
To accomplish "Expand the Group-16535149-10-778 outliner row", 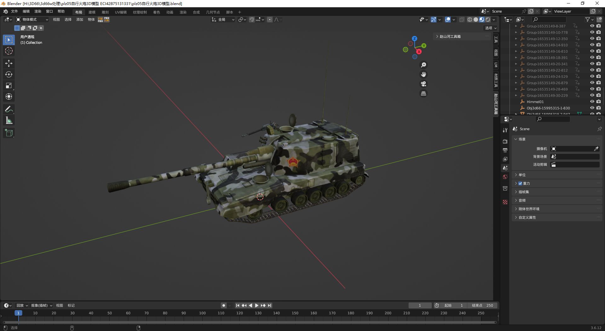I will (516, 32).
